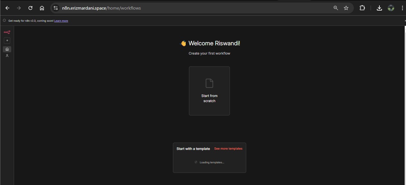Viewport: 406px width, 185px height.
Task: Open the browser extensions puzzle icon
Action: (362, 8)
